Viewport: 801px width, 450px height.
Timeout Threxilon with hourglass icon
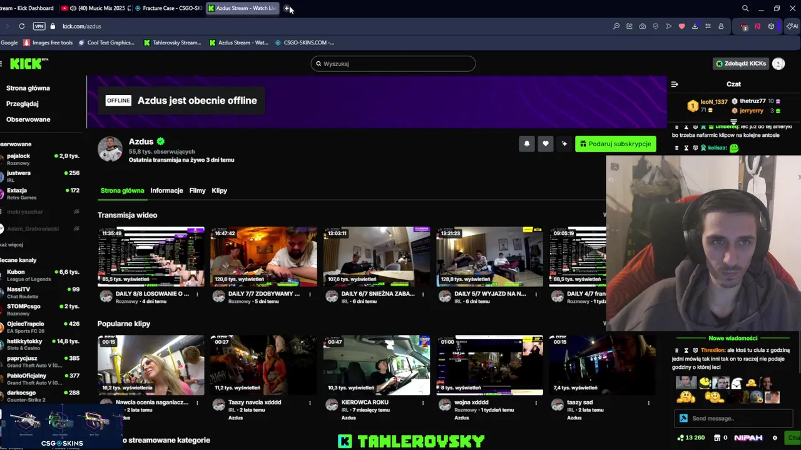686,350
